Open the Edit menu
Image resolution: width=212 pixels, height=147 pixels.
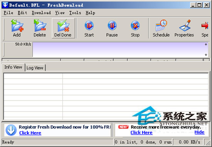(x=22, y=13)
